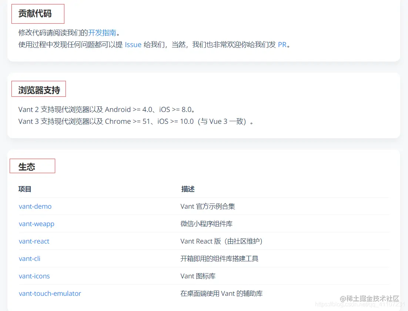Click the 生态 heading
Image resolution: width=408 pixels, height=311 pixels.
coord(27,167)
